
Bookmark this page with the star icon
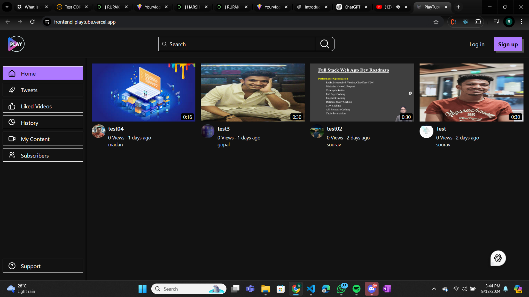(x=436, y=22)
